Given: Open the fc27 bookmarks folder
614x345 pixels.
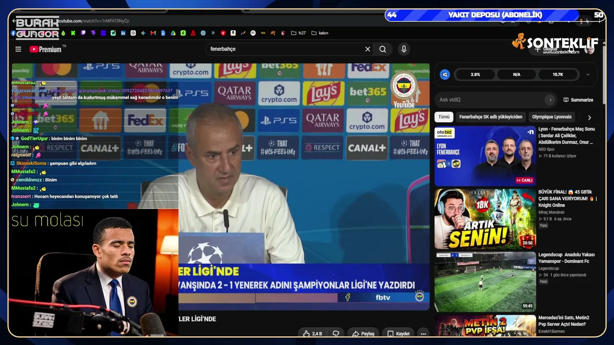Looking at the screenshot, I should (x=298, y=33).
